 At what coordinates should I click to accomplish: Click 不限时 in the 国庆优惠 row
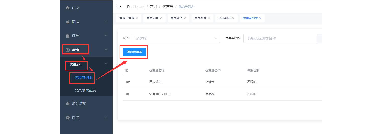(252, 82)
